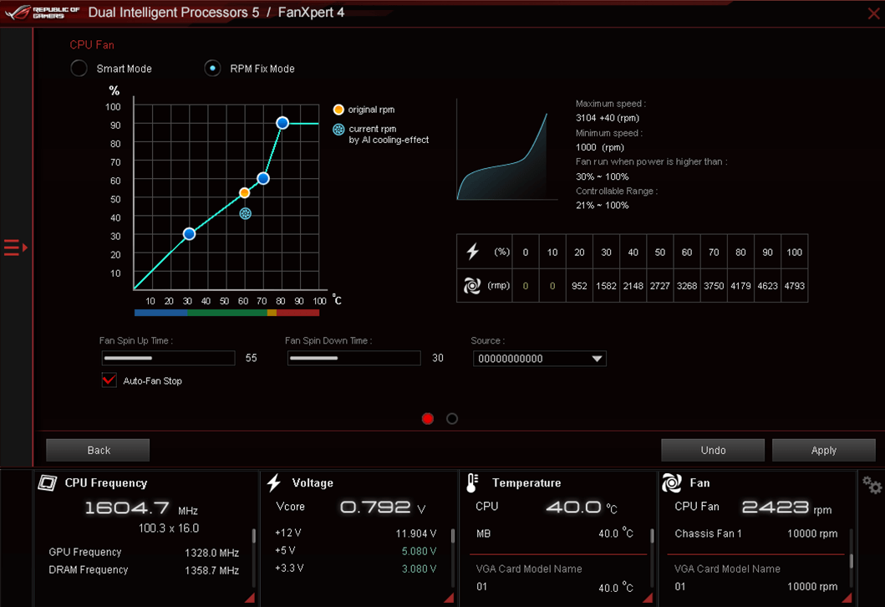
Task: Click the Back button
Action: tap(98, 450)
